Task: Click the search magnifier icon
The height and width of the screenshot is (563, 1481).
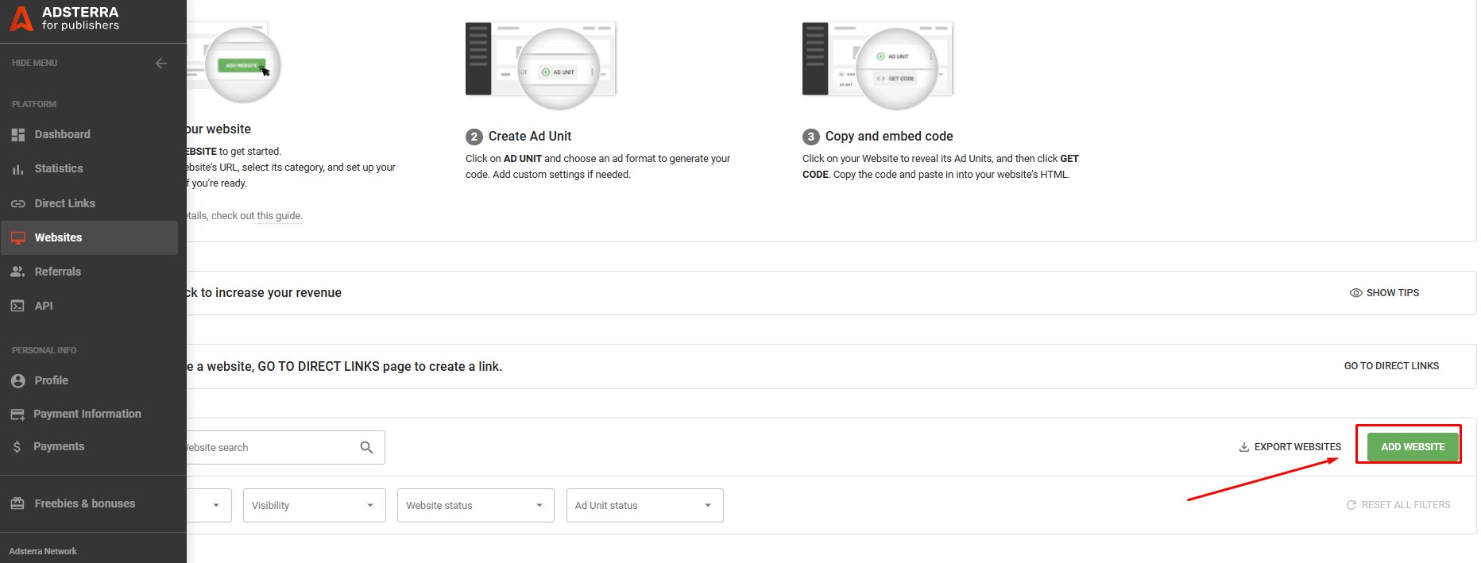Action: tap(366, 448)
